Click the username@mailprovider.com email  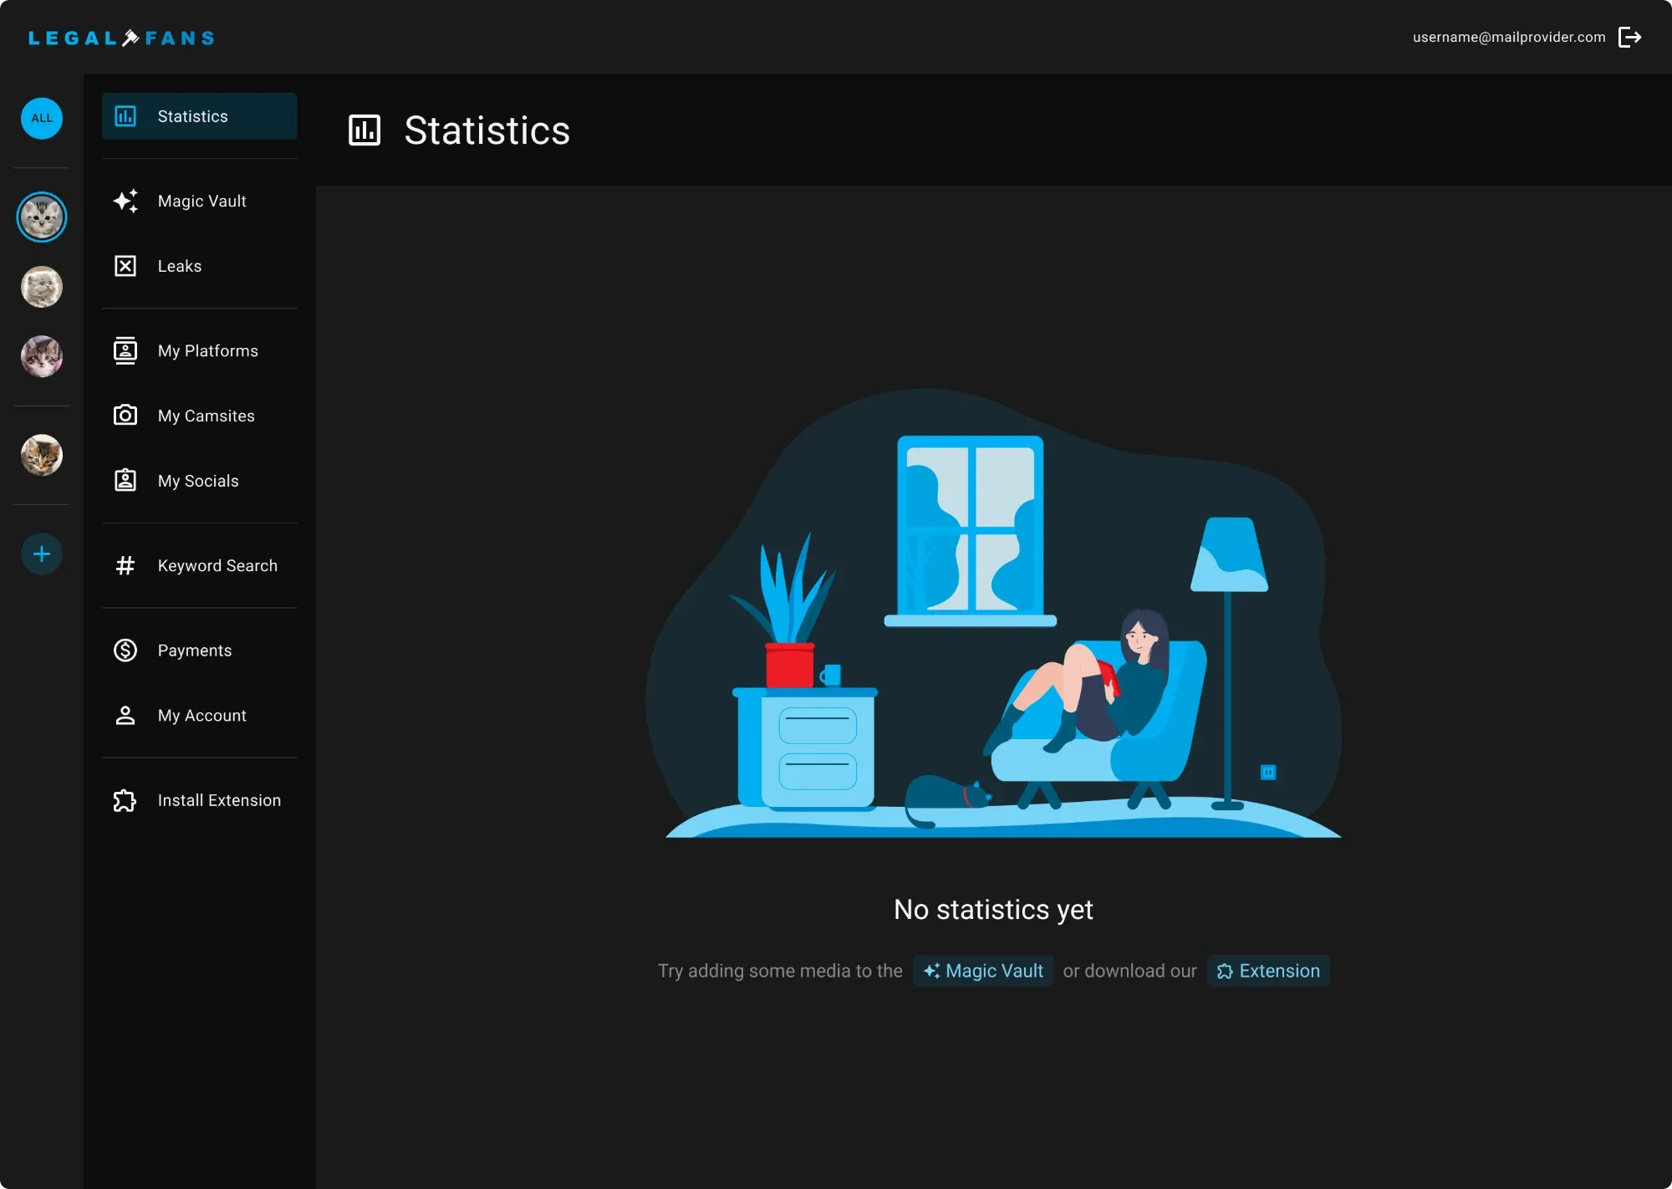pos(1509,38)
